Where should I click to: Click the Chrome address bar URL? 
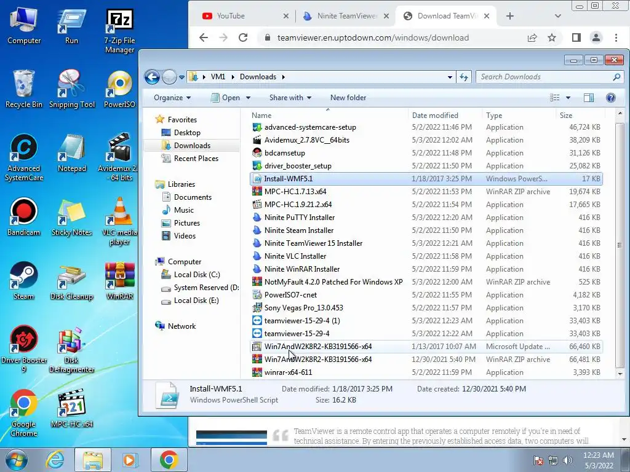(x=373, y=37)
